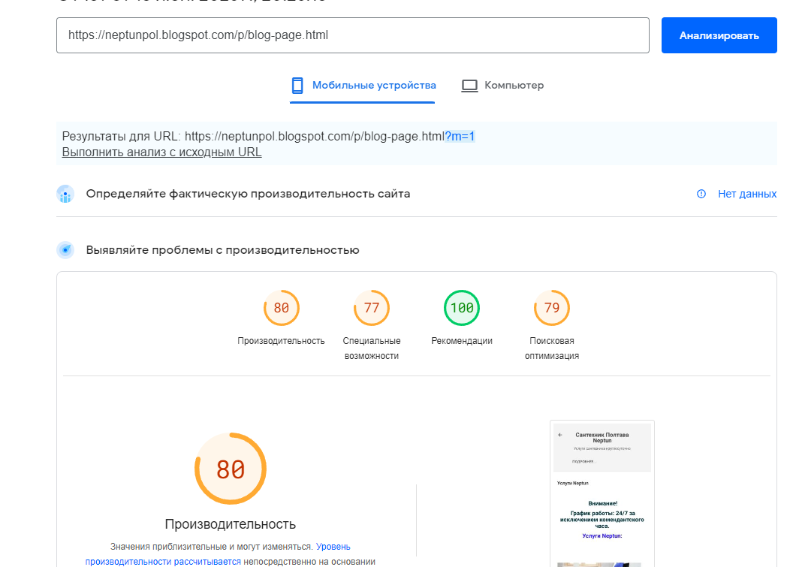Screen dimensions: 790x567
Task: Click the field data chart icon
Action: click(65, 194)
